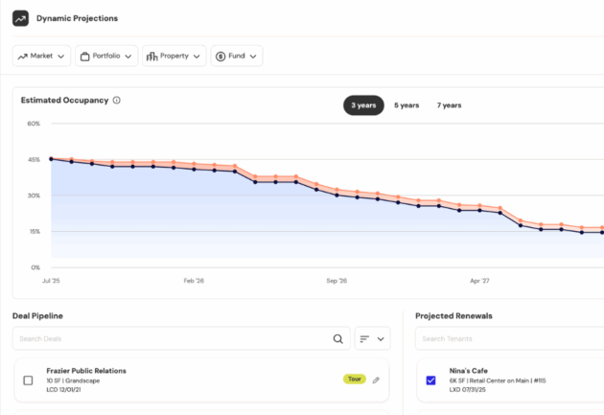The height and width of the screenshot is (415, 604).
Task: Click the Property building icon
Action: tap(151, 57)
